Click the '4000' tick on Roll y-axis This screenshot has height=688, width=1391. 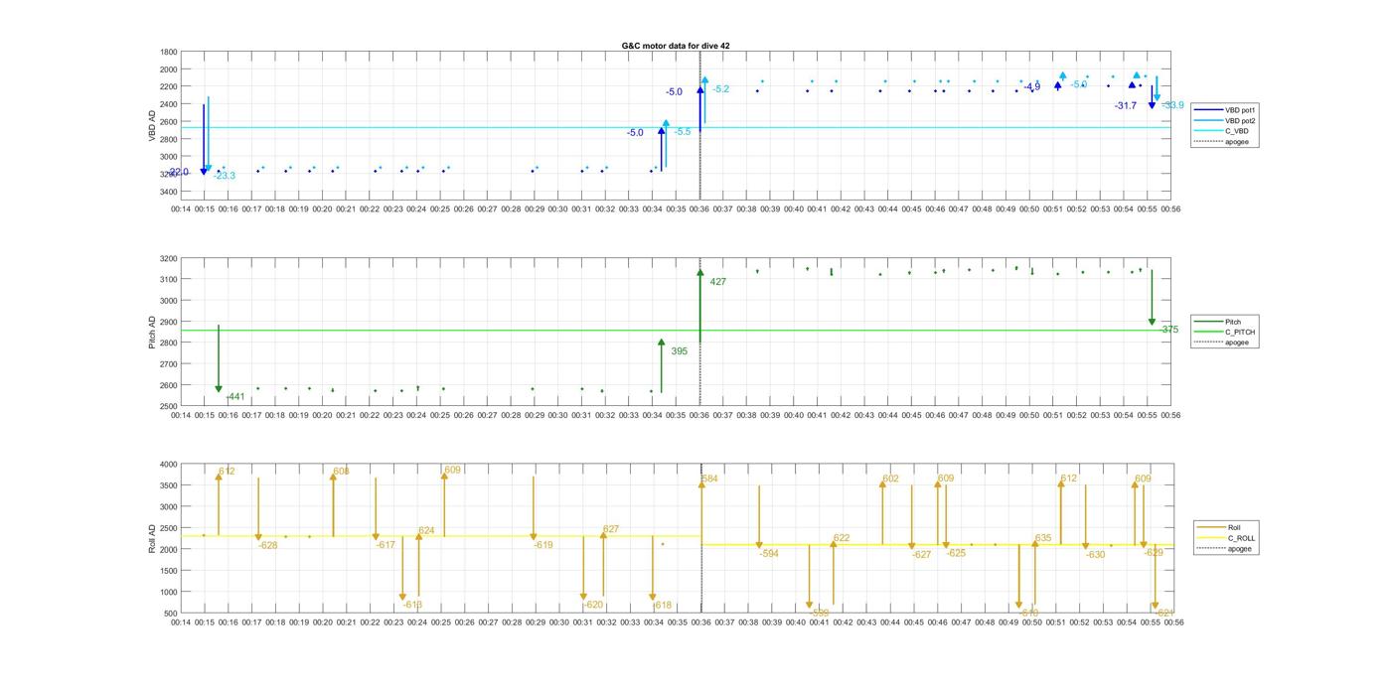pos(168,465)
